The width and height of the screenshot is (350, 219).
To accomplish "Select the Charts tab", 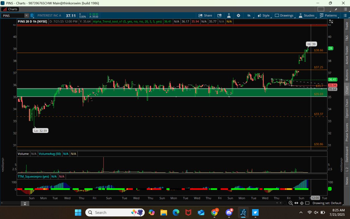I will point(10,9).
